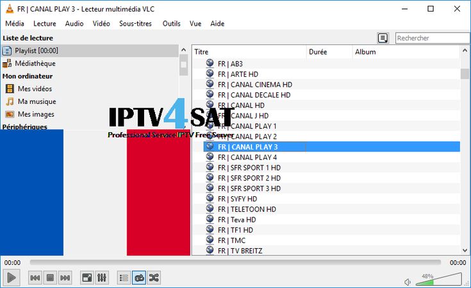Click globe icon beside FR | AB3
471x288 pixels.
click(210, 63)
